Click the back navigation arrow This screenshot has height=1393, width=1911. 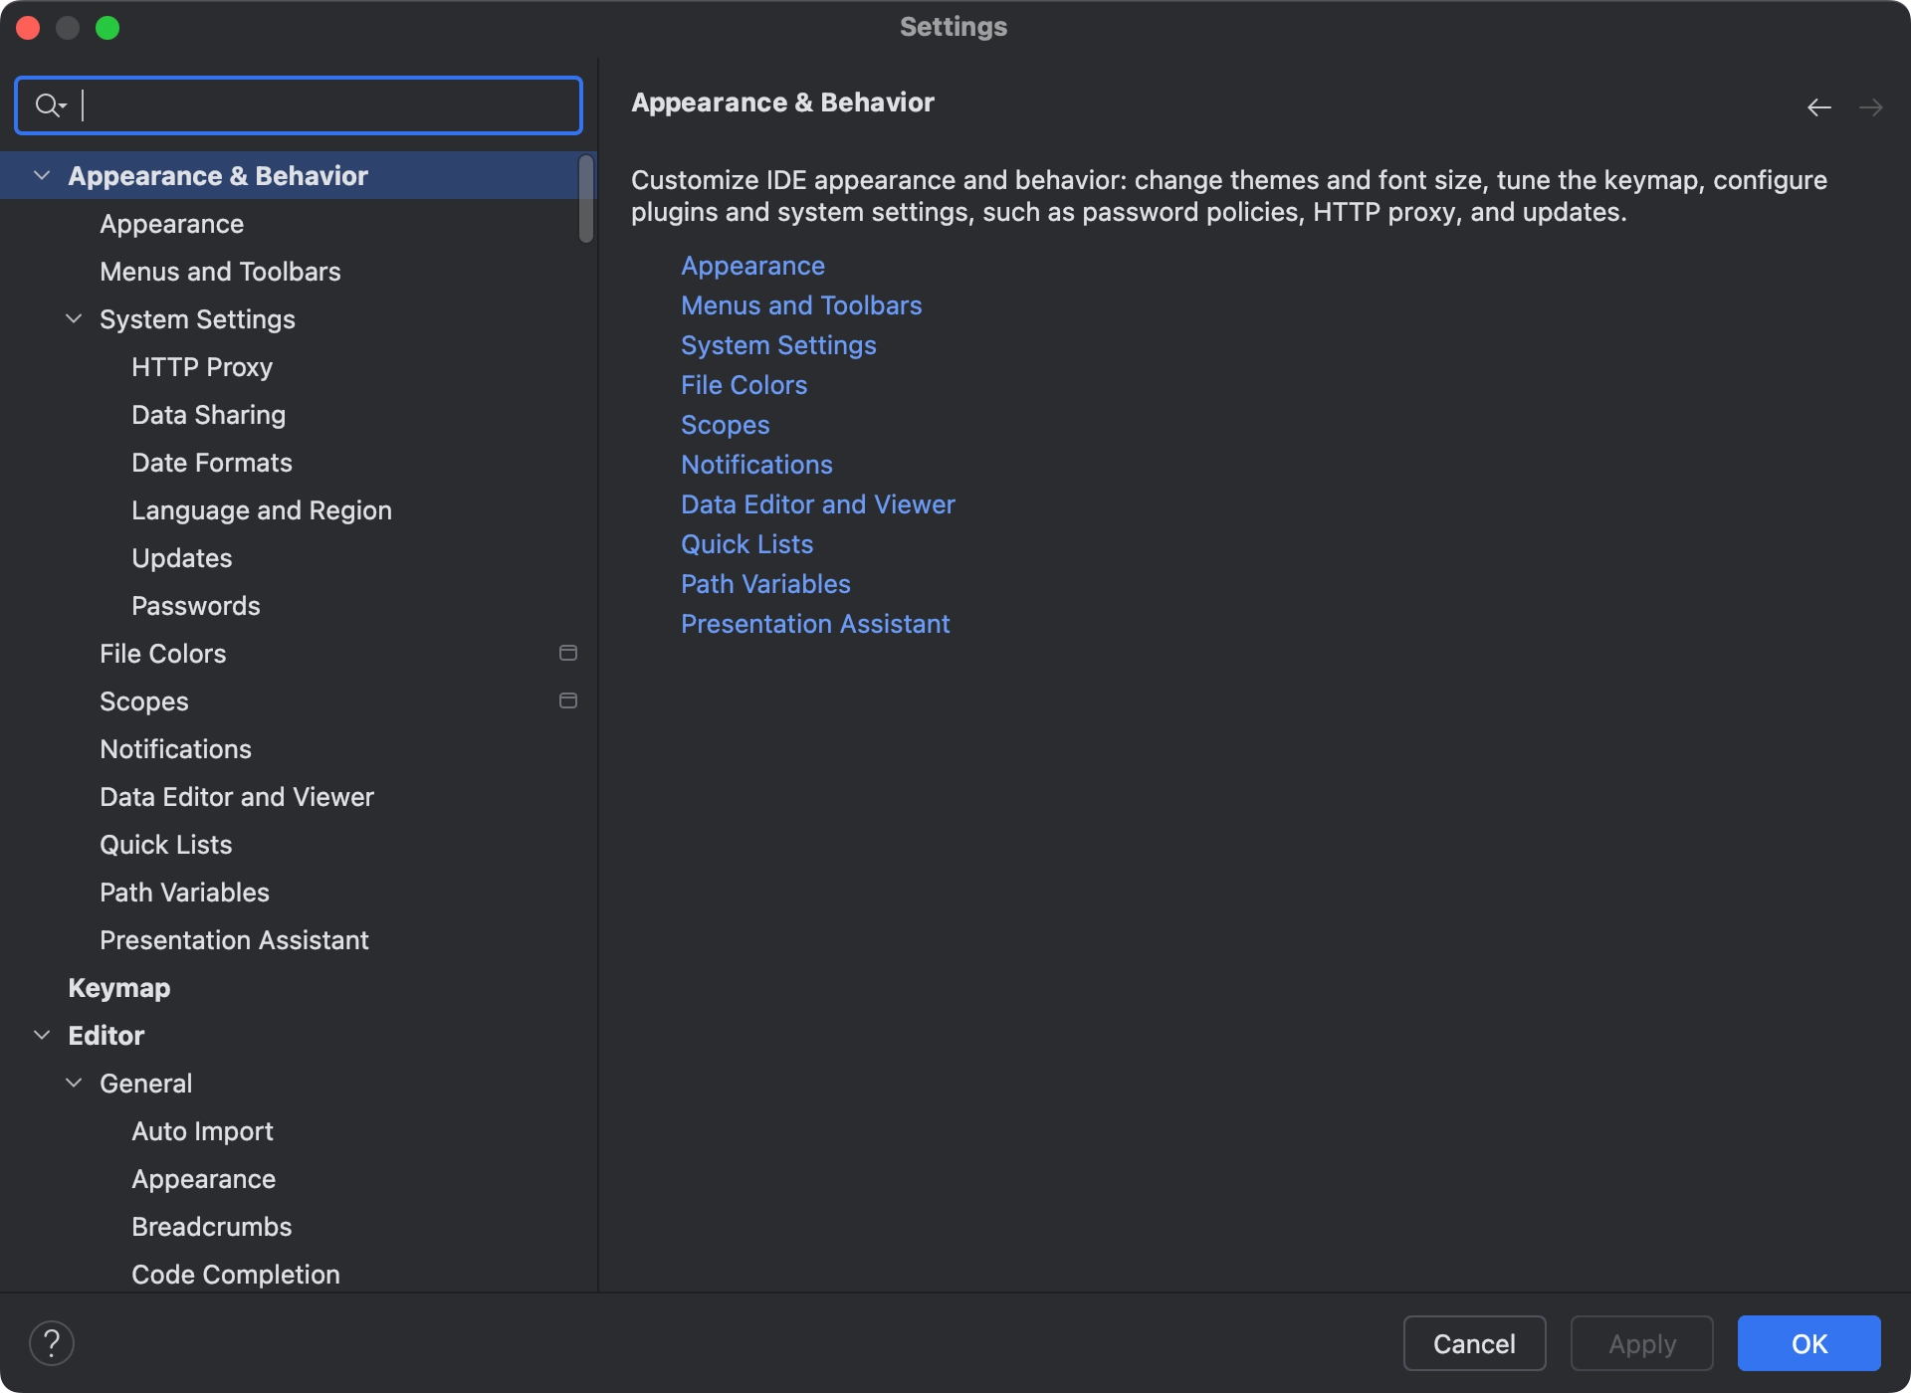(x=1818, y=107)
